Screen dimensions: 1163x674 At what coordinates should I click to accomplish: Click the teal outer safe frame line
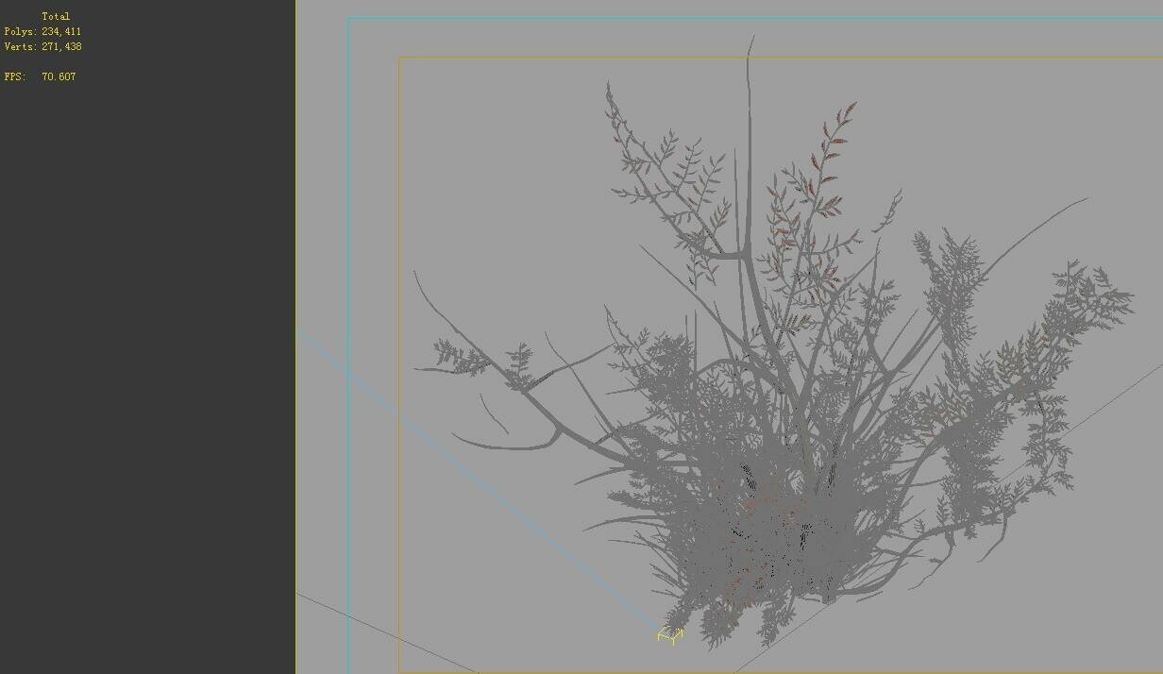[x=350, y=283]
